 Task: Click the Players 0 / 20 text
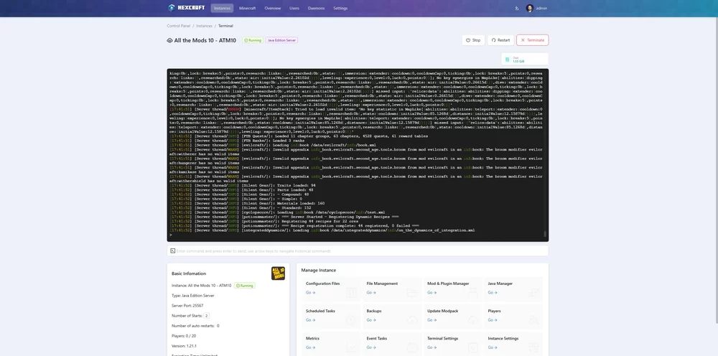(x=184, y=336)
